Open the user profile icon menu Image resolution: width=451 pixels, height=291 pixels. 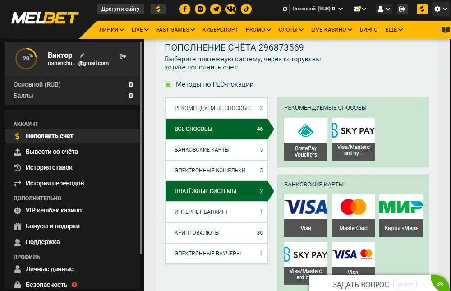tap(384, 9)
